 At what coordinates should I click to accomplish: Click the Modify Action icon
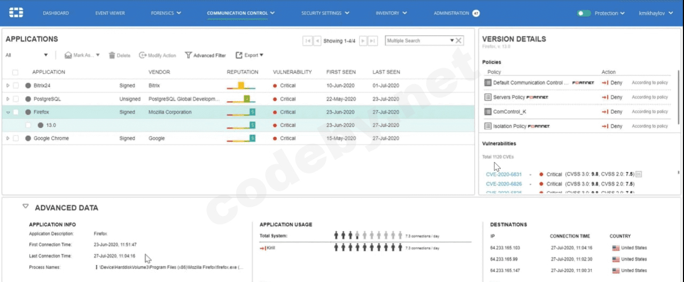(143, 55)
